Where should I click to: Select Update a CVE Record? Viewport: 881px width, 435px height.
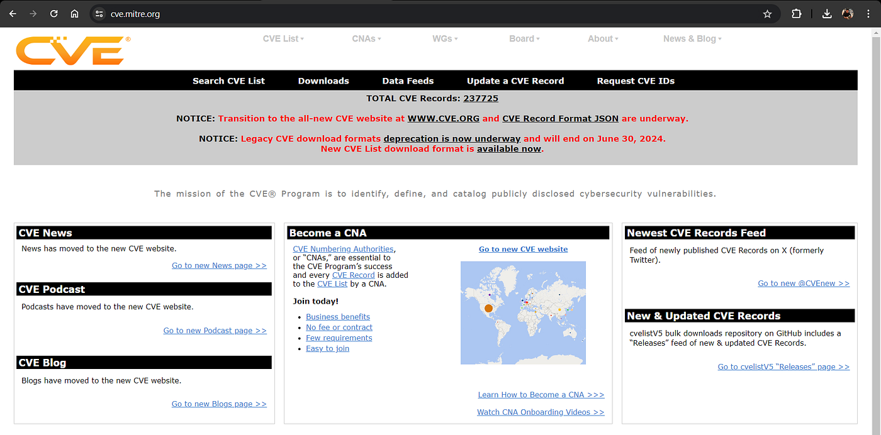click(x=515, y=80)
